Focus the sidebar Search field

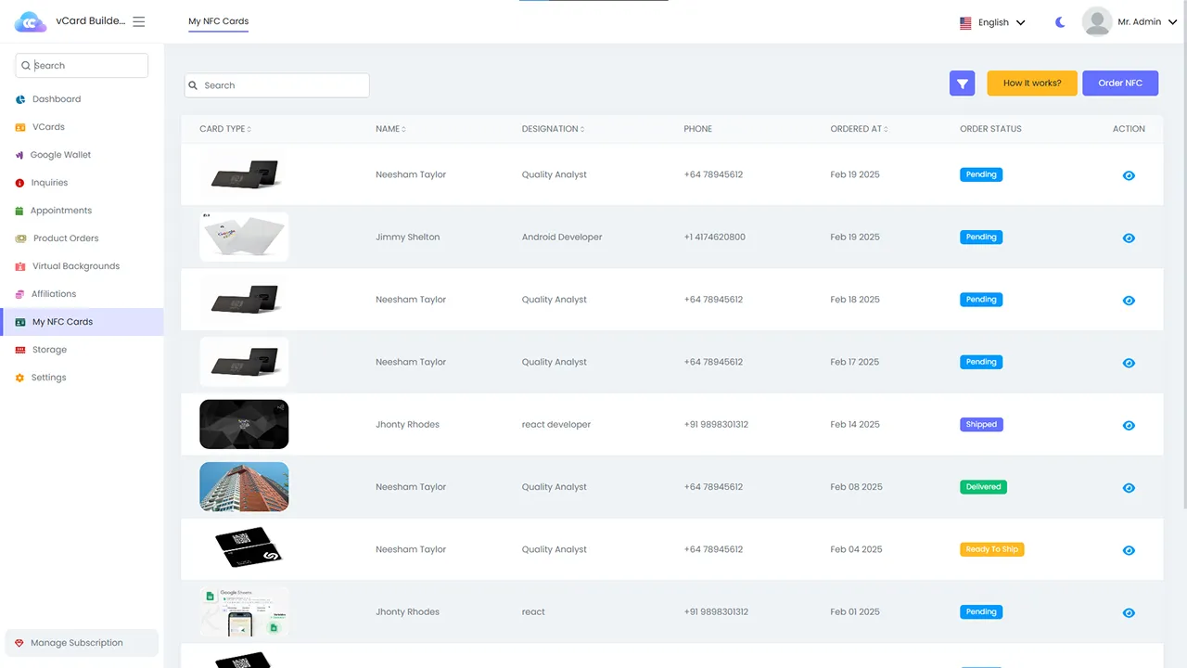82,66
